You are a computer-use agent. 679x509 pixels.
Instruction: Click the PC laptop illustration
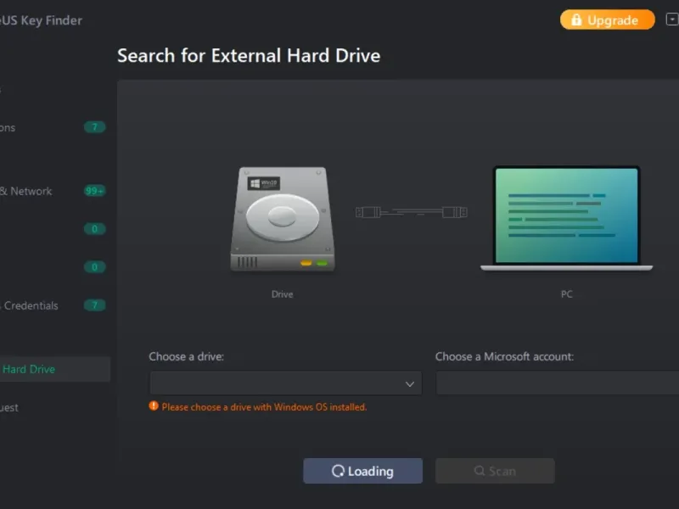(x=566, y=218)
